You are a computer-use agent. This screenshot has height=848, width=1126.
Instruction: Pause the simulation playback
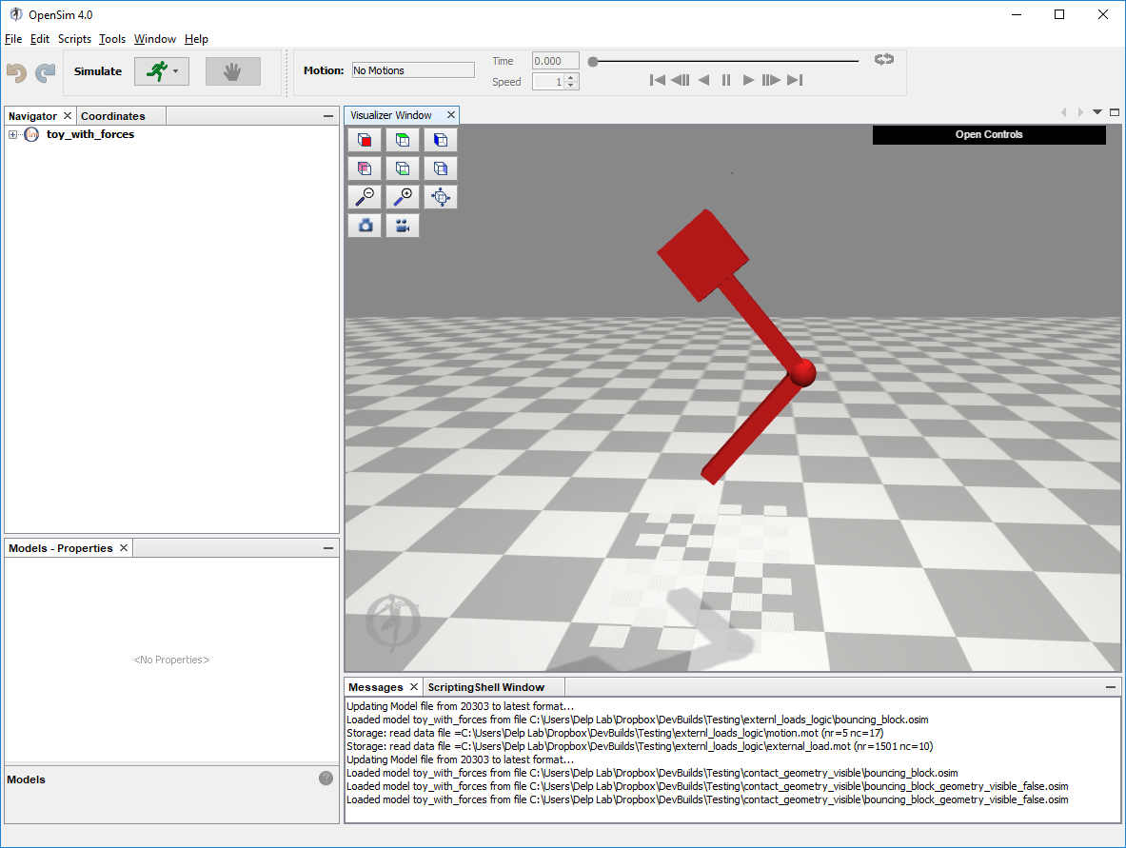[726, 80]
